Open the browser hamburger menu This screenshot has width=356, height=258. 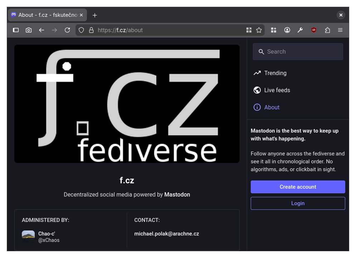(x=340, y=30)
